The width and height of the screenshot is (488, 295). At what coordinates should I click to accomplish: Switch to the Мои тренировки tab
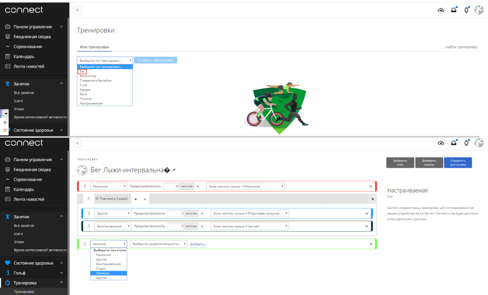coord(94,47)
